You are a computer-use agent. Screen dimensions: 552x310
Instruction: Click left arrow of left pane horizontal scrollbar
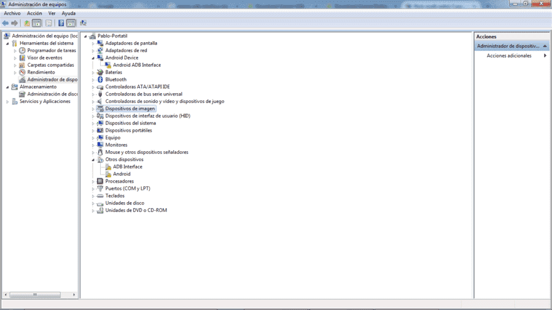(6, 295)
